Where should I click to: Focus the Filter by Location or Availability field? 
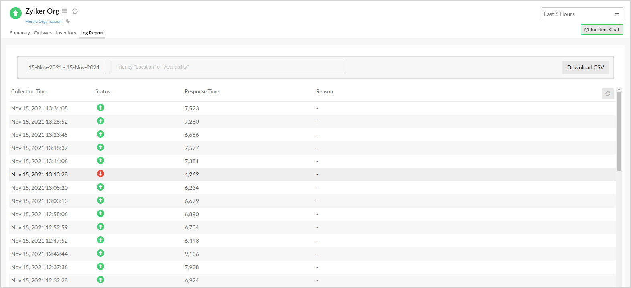[x=227, y=67]
